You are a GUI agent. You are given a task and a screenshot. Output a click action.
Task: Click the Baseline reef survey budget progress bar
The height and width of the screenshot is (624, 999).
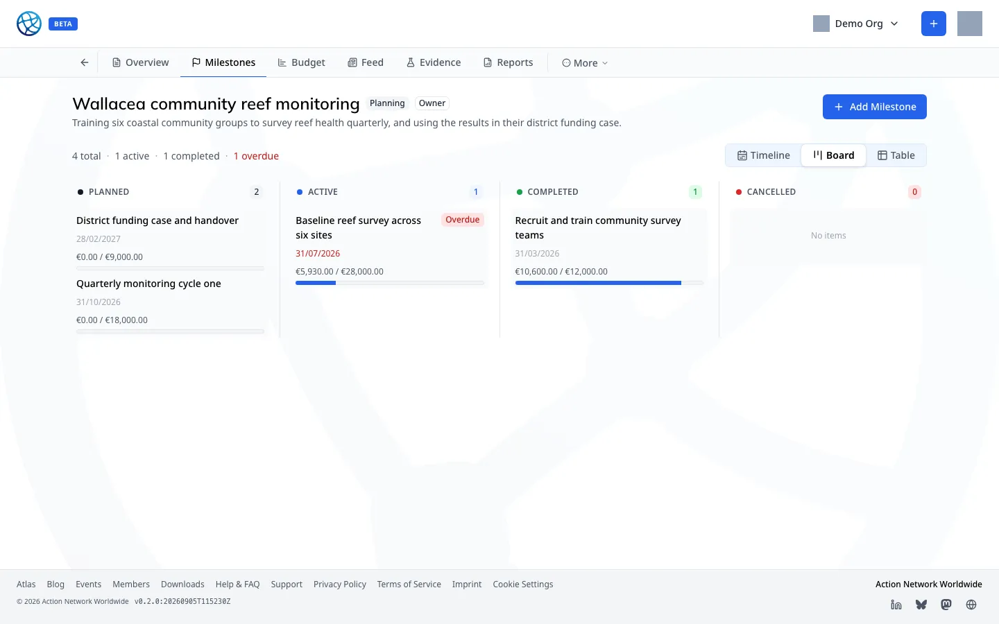(x=390, y=283)
